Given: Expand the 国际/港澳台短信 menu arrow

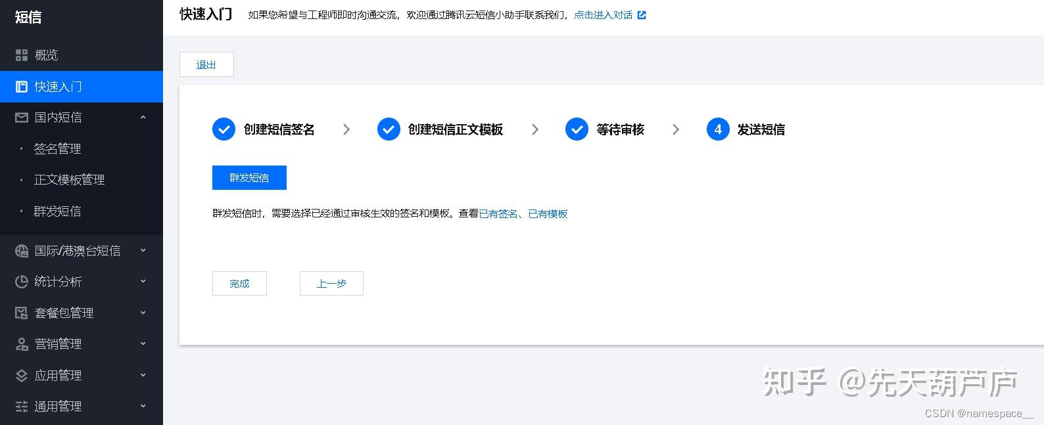Looking at the screenshot, I should click(x=143, y=251).
